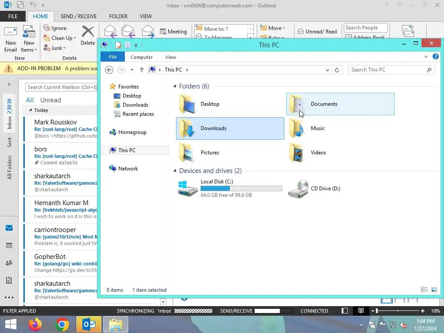Click the Back arrow in Explorer
444x333 pixels.
point(109,70)
